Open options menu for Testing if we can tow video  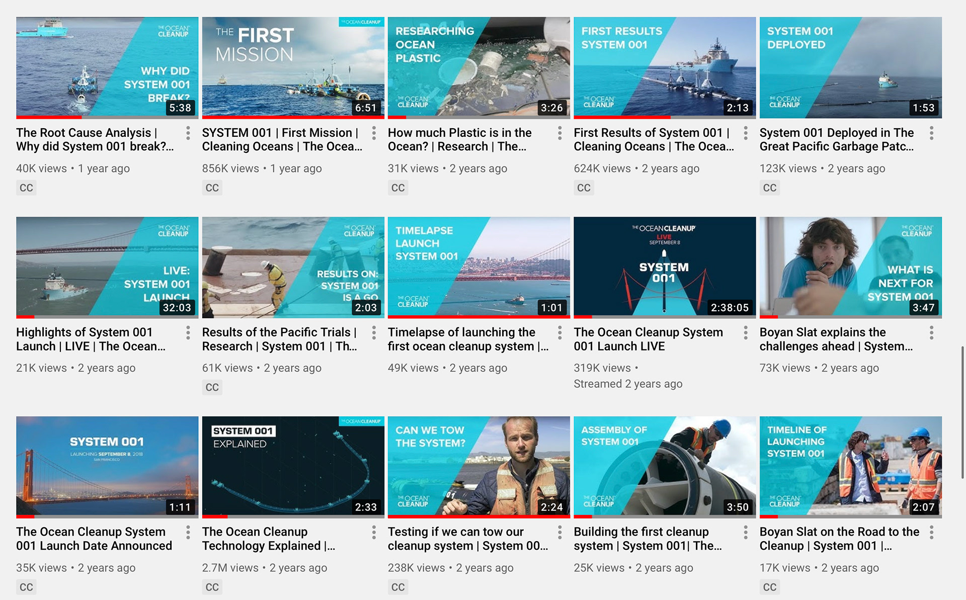[x=559, y=533]
